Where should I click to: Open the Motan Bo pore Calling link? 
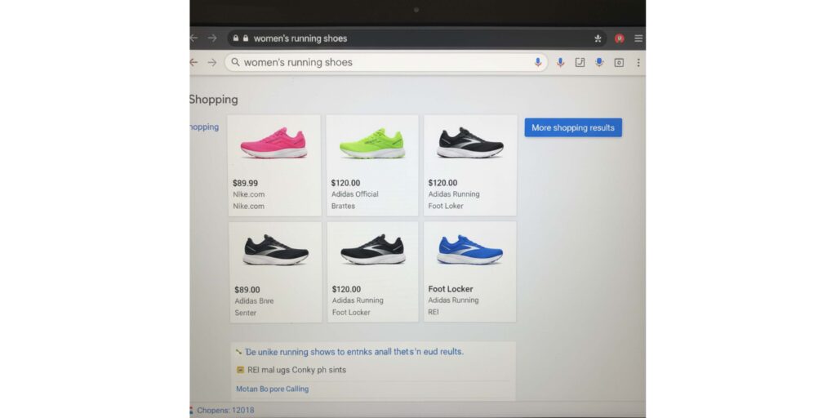click(272, 389)
